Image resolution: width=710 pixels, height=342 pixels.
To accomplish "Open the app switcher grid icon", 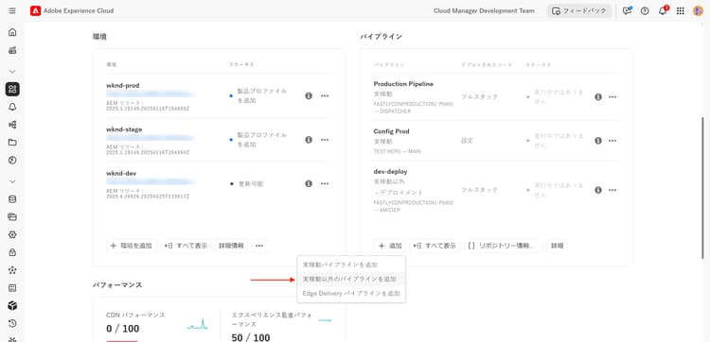I will (680, 10).
